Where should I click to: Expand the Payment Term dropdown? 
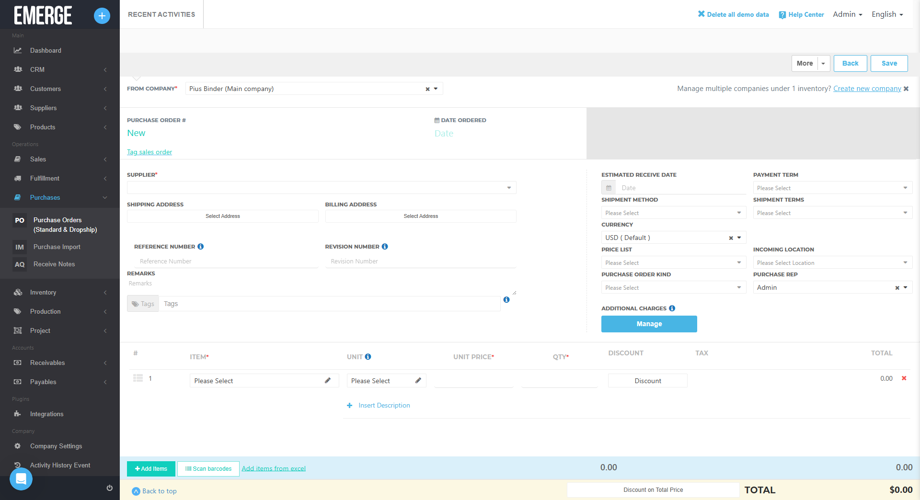[x=832, y=188]
